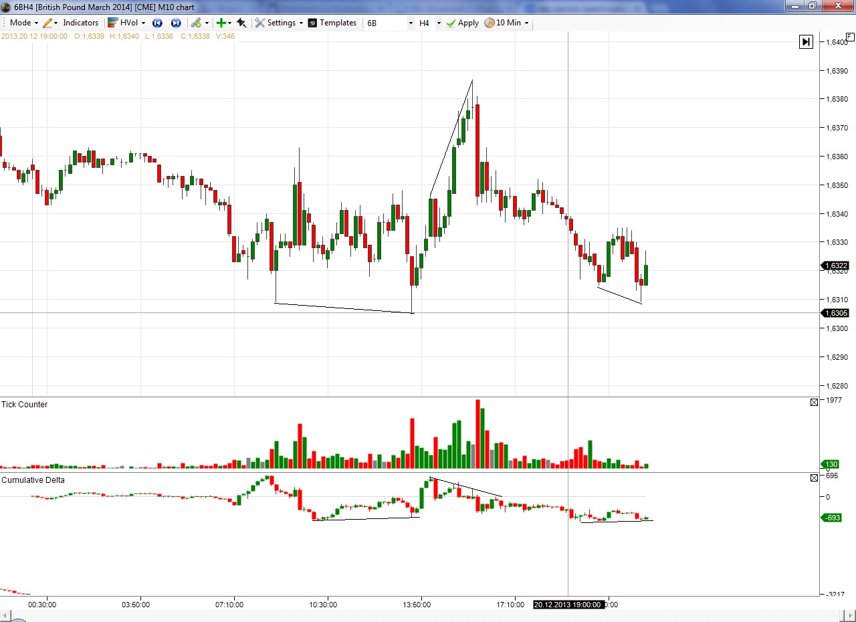This screenshot has width=856, height=622.
Task: Click the HVol histogram icon
Action: [x=112, y=23]
